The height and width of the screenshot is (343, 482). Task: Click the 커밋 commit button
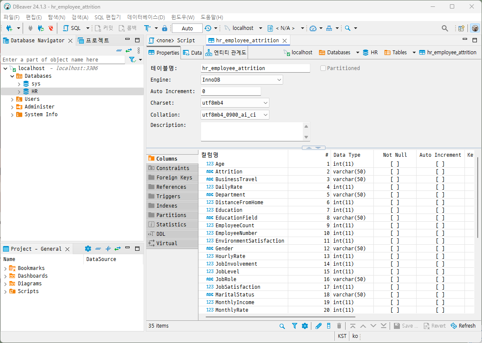[x=104, y=28]
